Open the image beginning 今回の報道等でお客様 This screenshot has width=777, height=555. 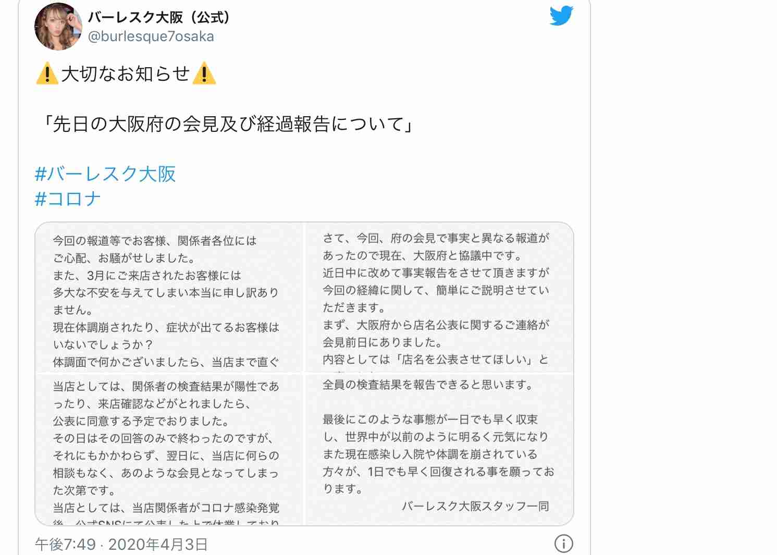tap(169, 297)
